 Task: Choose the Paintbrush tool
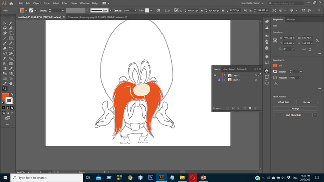click(5, 43)
